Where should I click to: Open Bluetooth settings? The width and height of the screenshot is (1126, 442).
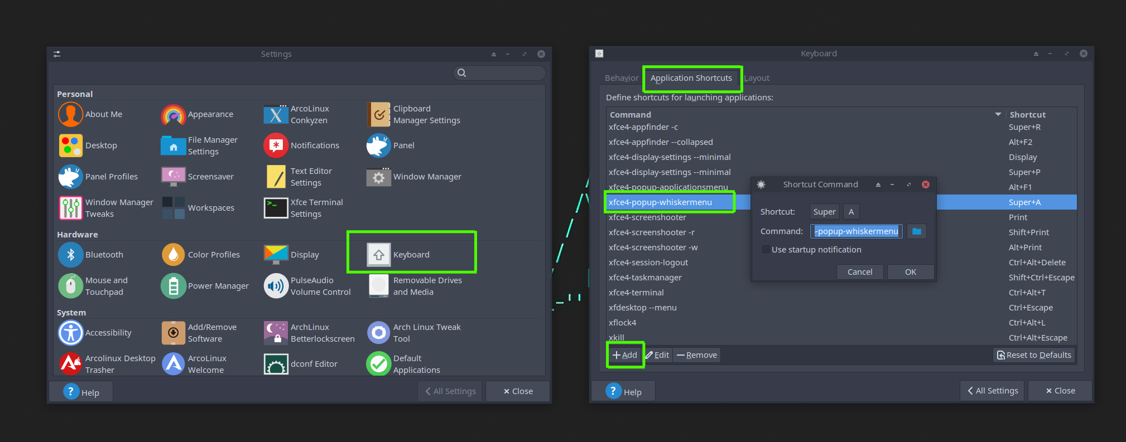pos(91,255)
